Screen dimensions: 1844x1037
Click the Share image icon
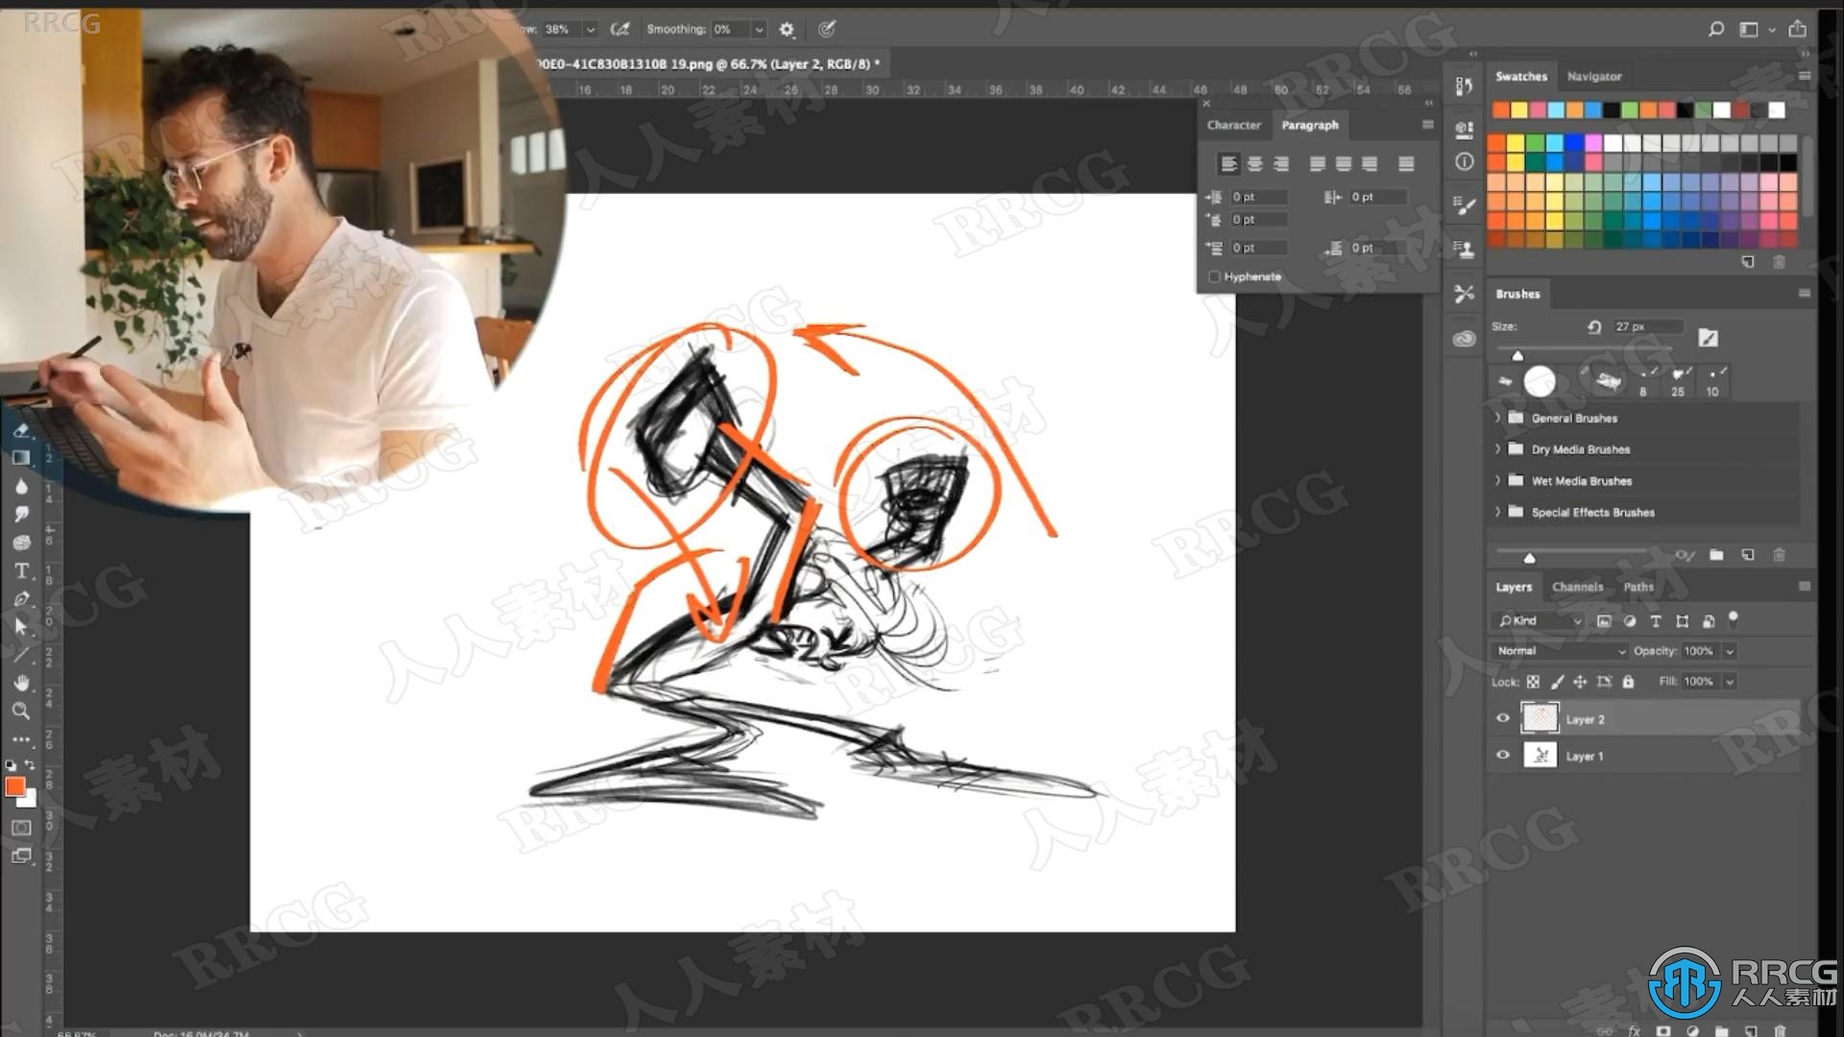[1797, 30]
